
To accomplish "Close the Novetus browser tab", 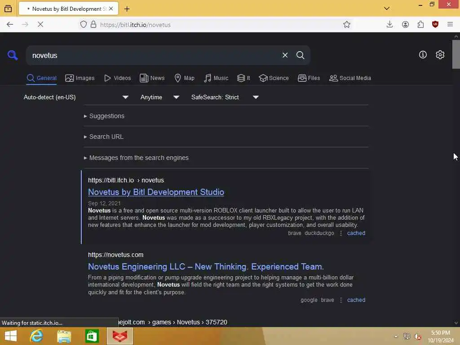I will (x=111, y=9).
